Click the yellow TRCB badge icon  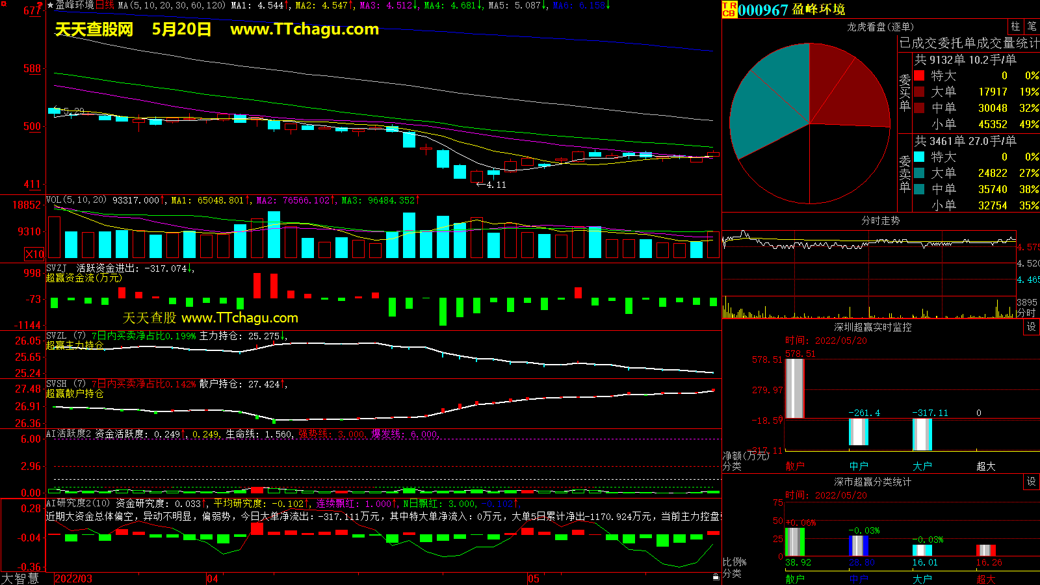(x=729, y=9)
